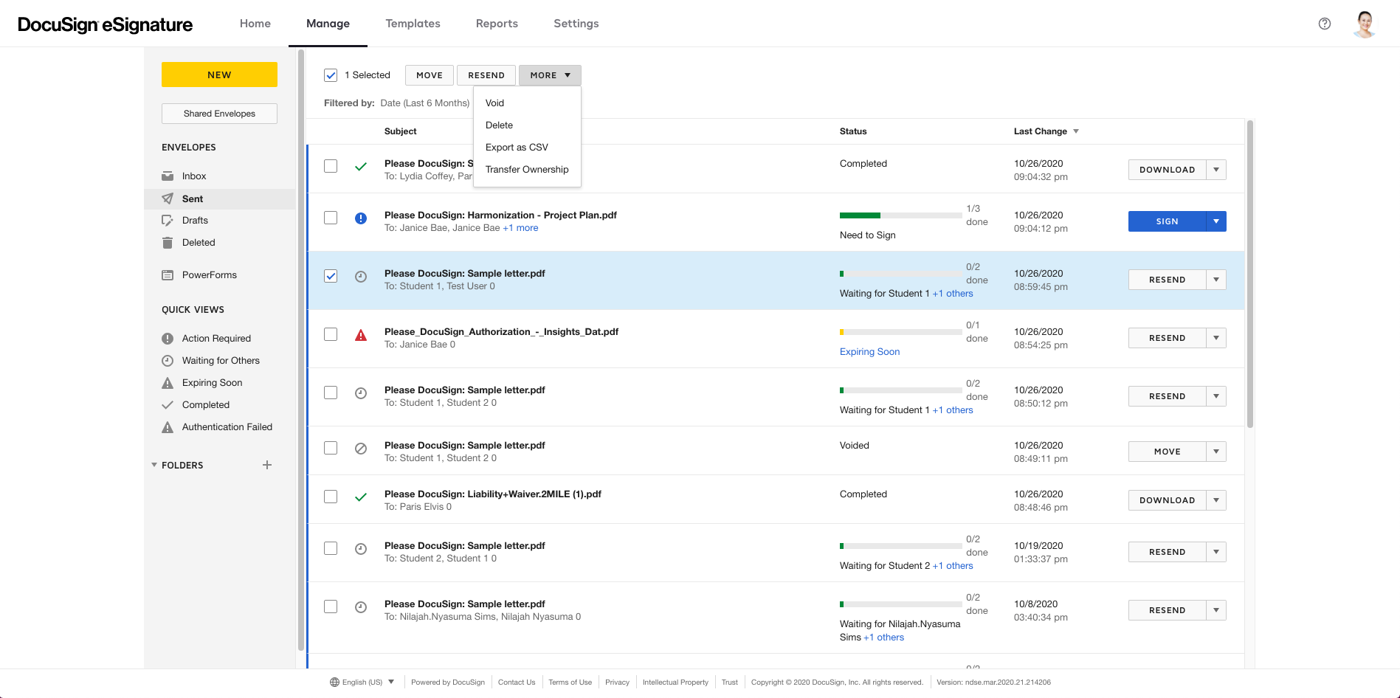This screenshot has height=698, width=1400.
Task: Sort by the Last Change column arrow
Action: click(1076, 131)
